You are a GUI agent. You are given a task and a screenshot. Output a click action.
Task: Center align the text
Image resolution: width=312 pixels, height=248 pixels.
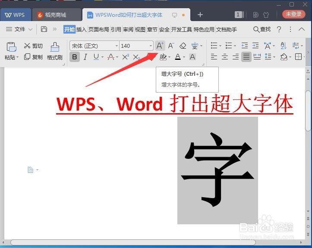coord(225,57)
